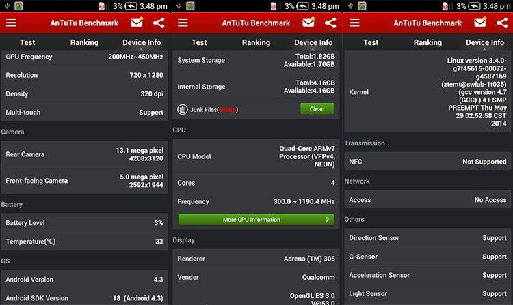Open mail messages icon in middle screenshot
The height and width of the screenshot is (305, 513).
click(308, 23)
